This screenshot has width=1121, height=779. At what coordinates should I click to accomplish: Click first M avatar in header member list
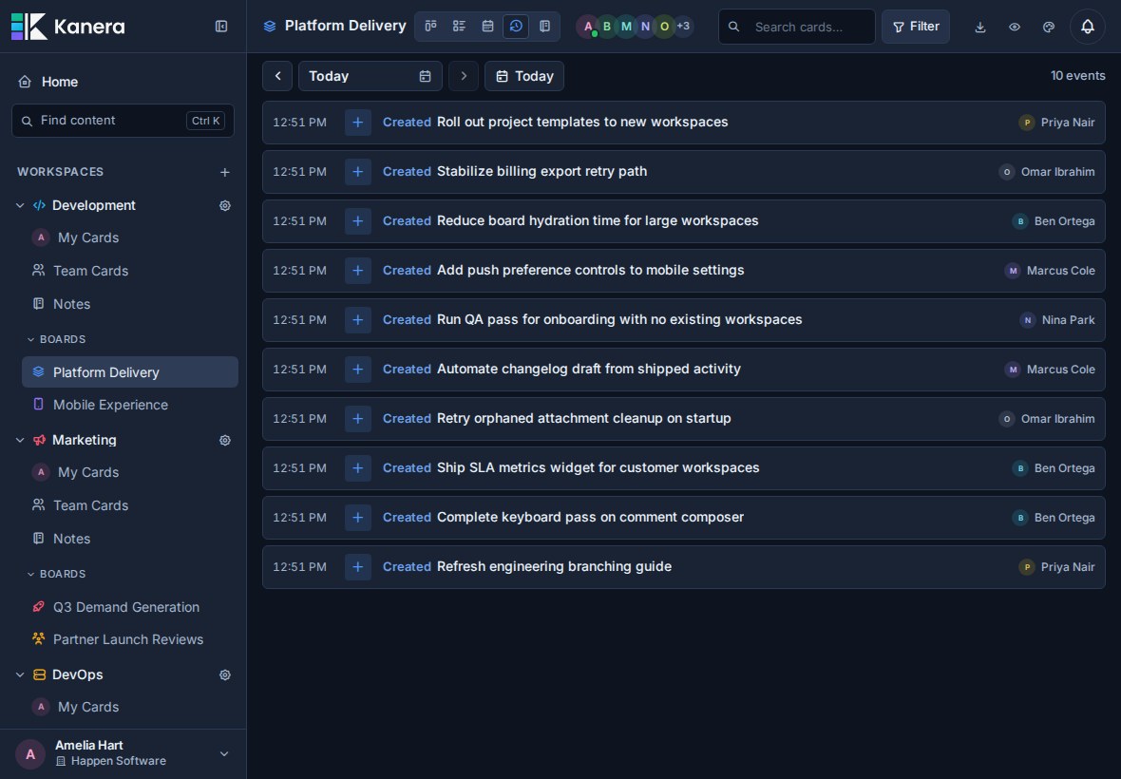point(626,27)
